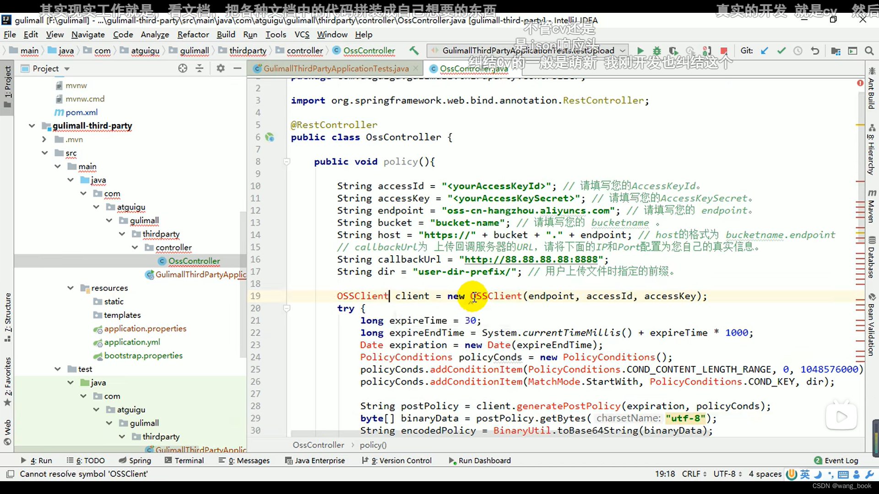Commit changes with the green checkmark
The image size is (879, 494).
coord(781,51)
